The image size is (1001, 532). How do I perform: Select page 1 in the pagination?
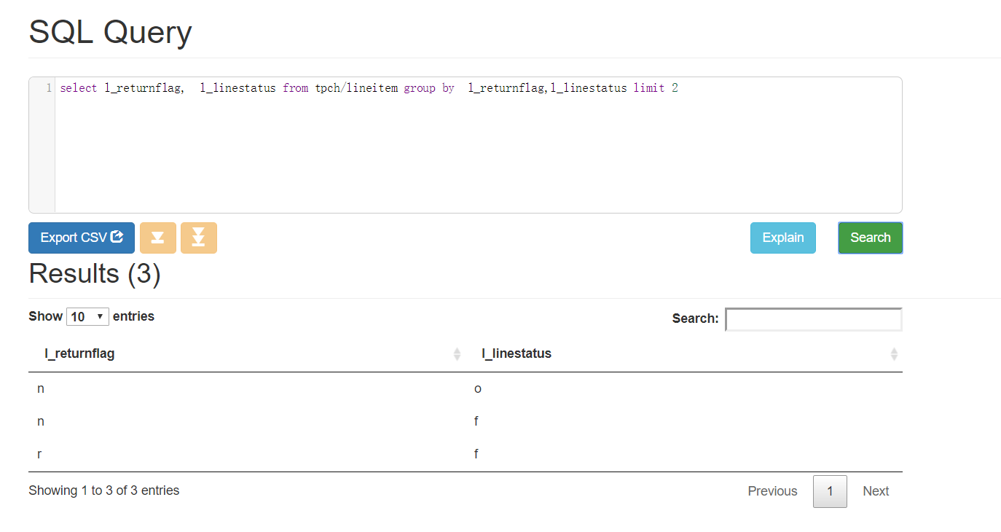(x=830, y=491)
